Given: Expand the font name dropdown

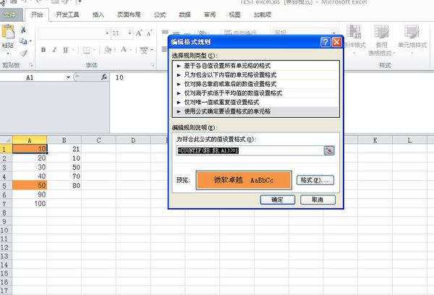Looking at the screenshot, I should 107,33.
